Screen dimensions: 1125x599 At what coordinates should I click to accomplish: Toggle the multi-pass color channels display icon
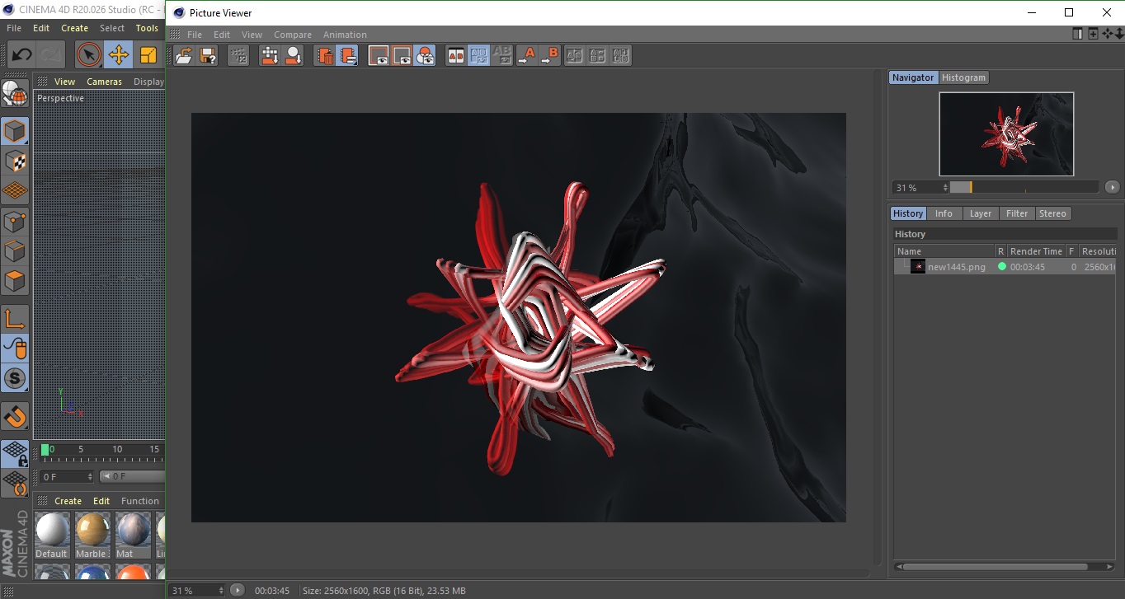425,56
